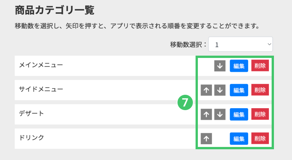Move メインメニュー down with arrow icon
This screenshot has width=292, height=160.
coord(219,66)
